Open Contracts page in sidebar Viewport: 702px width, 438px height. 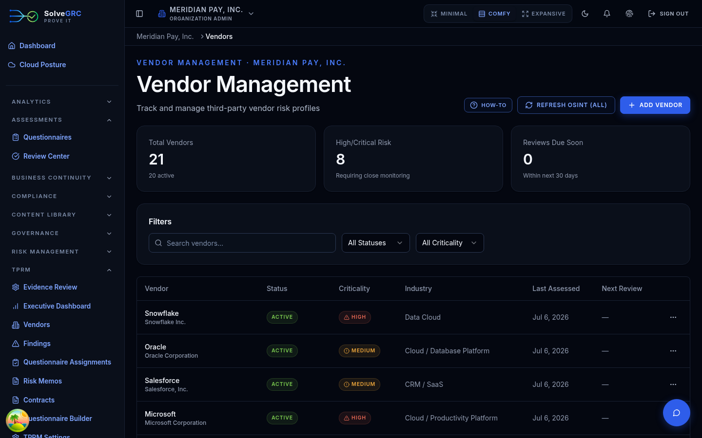tap(39, 400)
